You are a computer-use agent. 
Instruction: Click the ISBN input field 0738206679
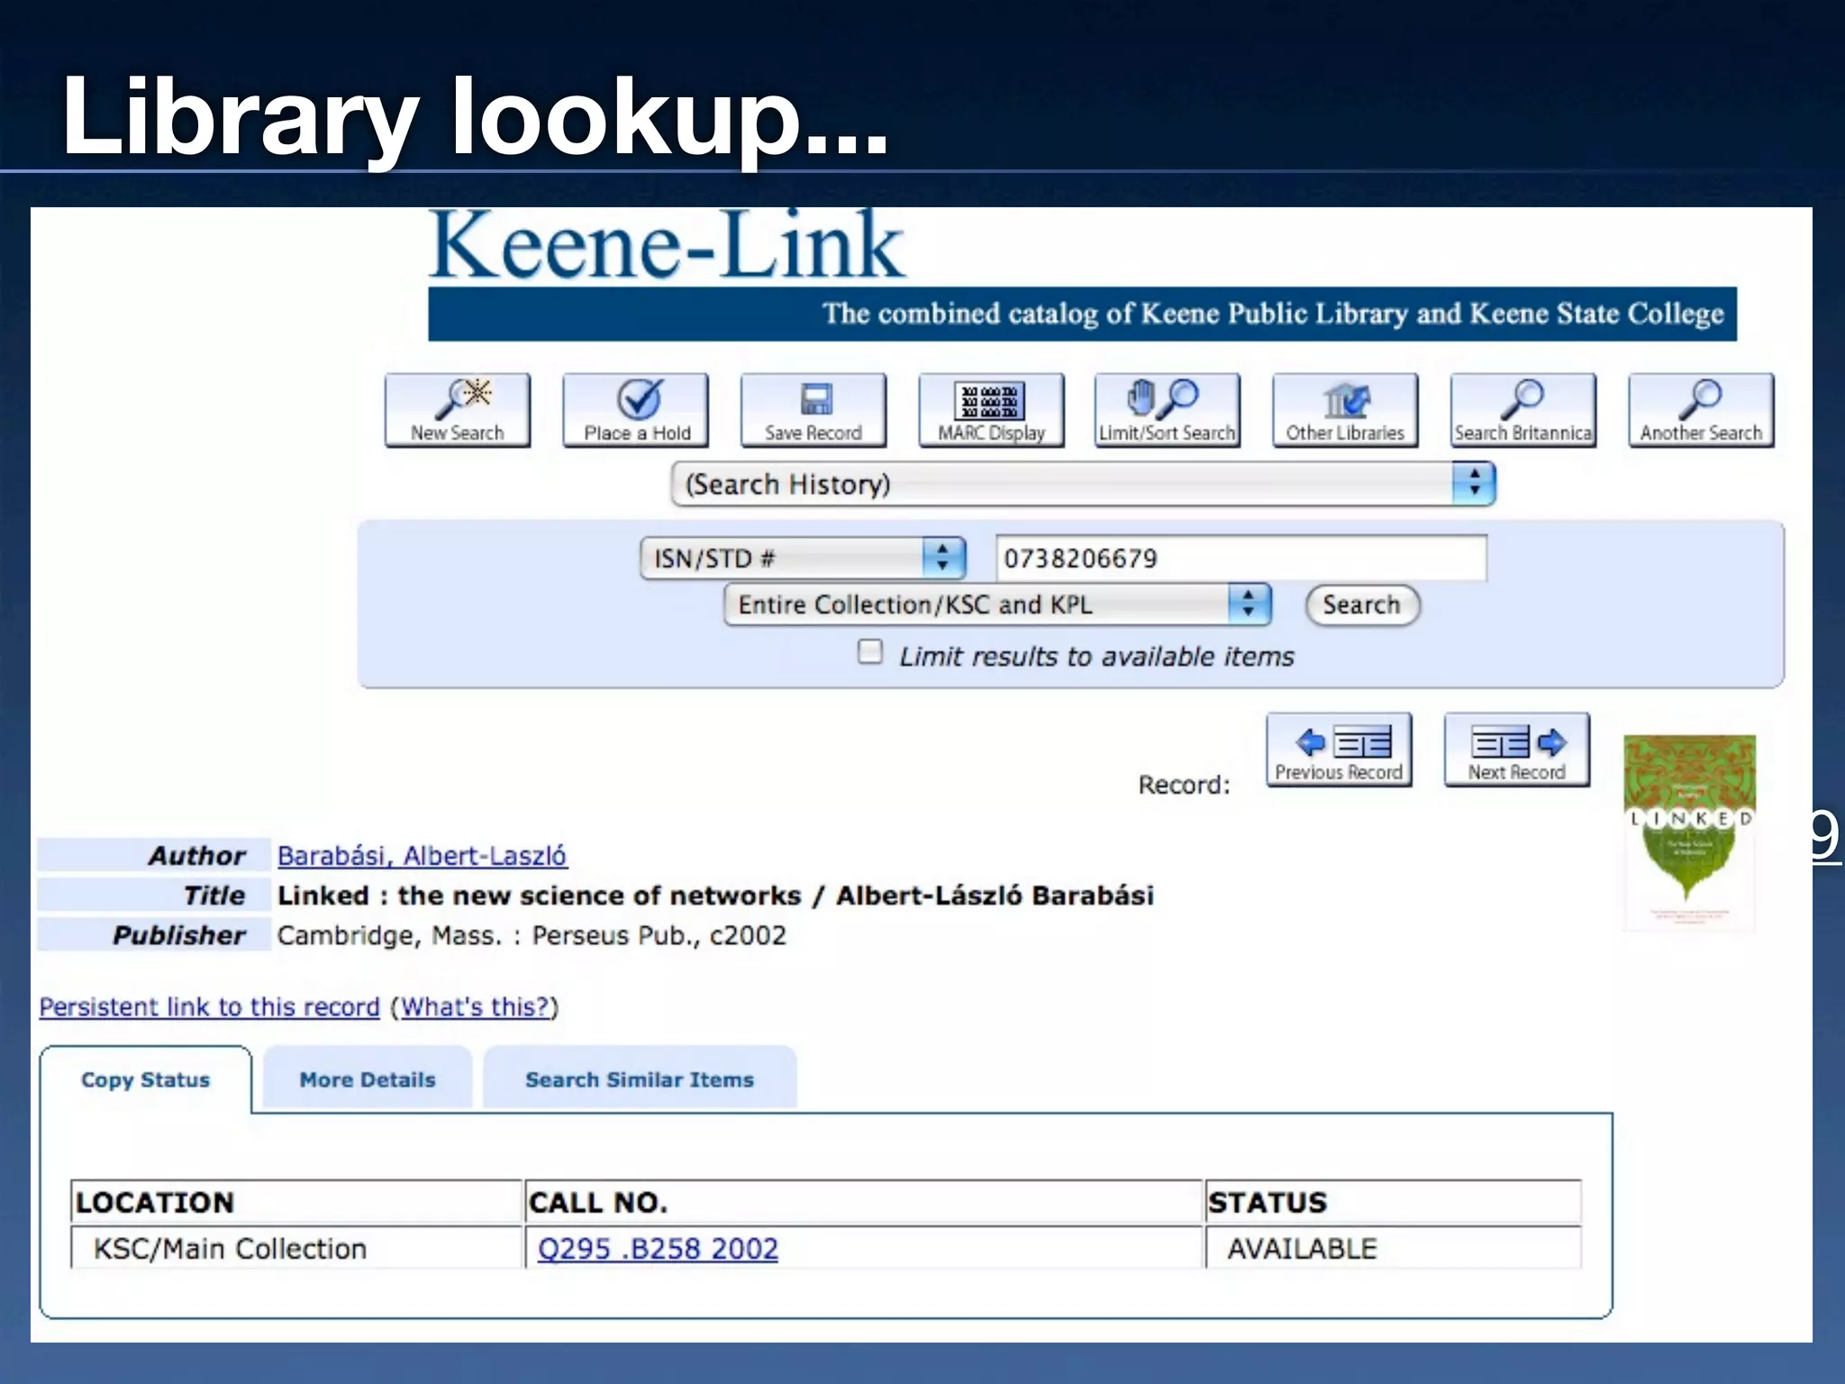click(x=1241, y=558)
